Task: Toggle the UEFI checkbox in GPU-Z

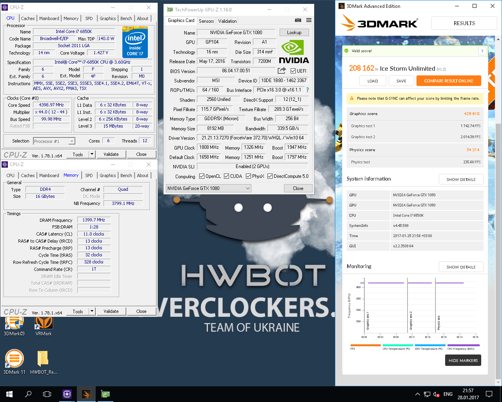Action: tap(293, 71)
